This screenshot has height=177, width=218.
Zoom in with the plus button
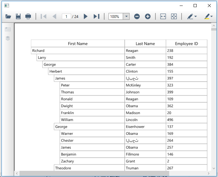pyautogui.click(x=147, y=16)
